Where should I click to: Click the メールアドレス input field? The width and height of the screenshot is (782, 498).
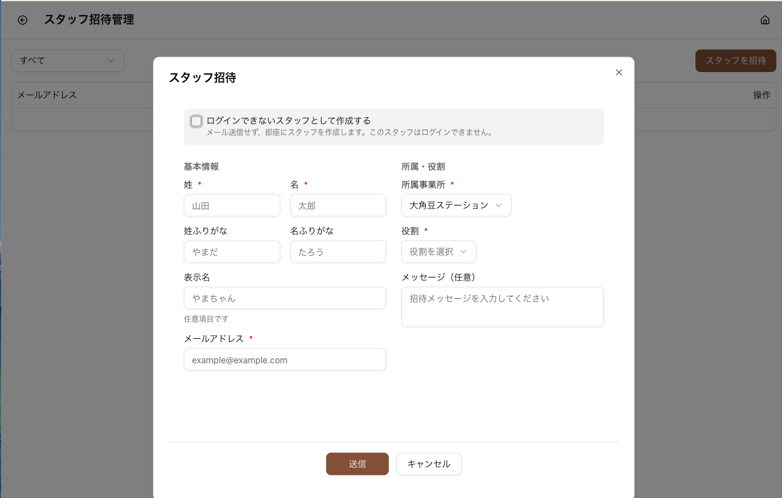[285, 360]
